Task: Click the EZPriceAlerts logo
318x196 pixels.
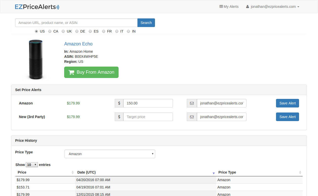Action: (x=37, y=7)
